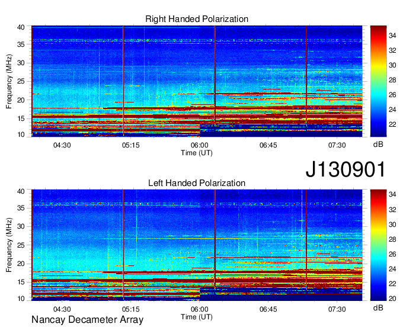Click the 15 MHz tick on left-handed plot

21,283
